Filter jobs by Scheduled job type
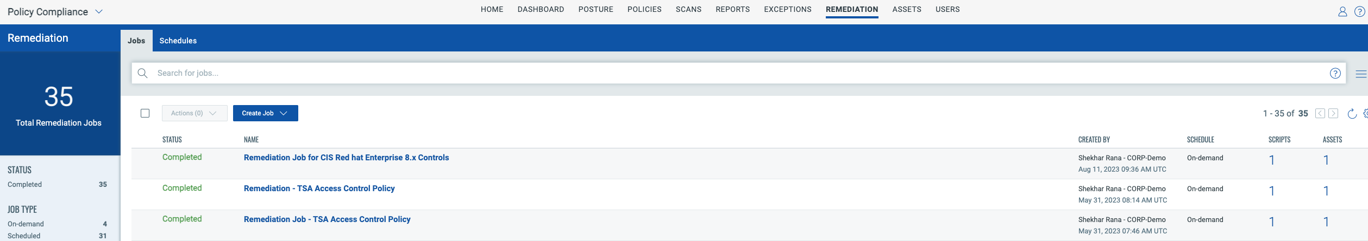The height and width of the screenshot is (241, 1368). pyautogui.click(x=24, y=236)
